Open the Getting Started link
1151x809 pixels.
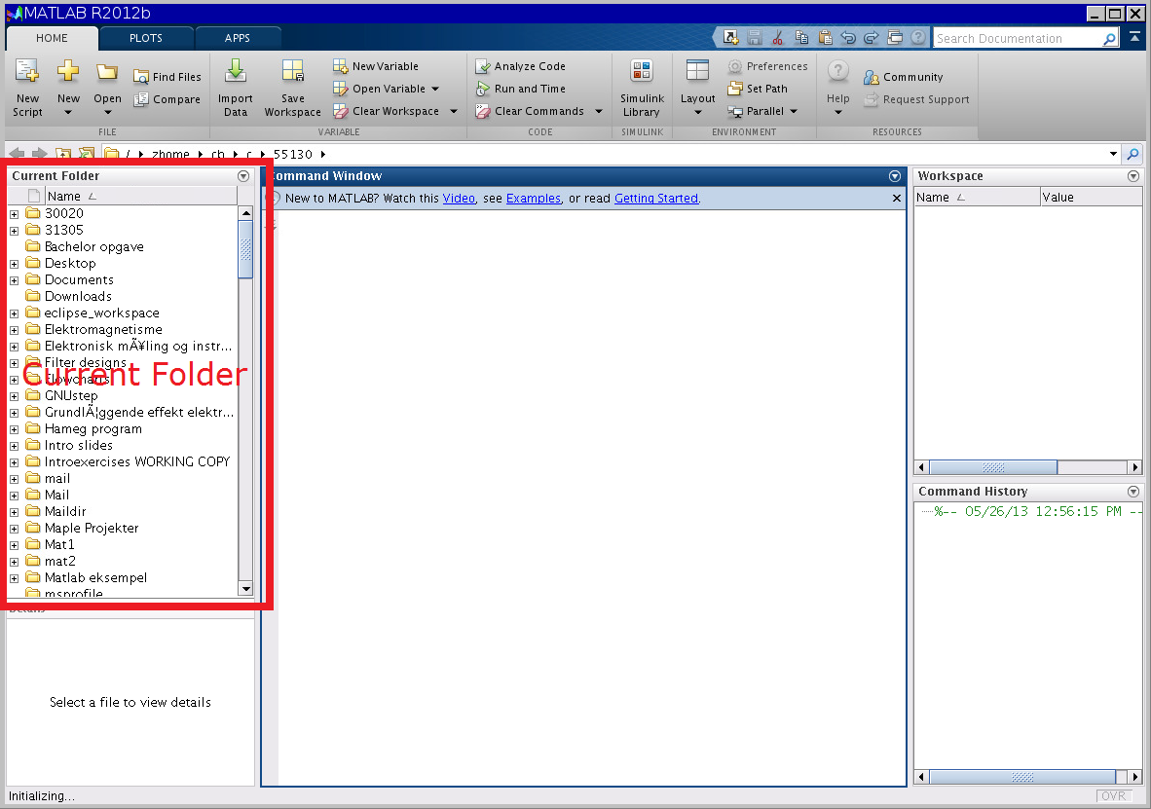coord(656,199)
